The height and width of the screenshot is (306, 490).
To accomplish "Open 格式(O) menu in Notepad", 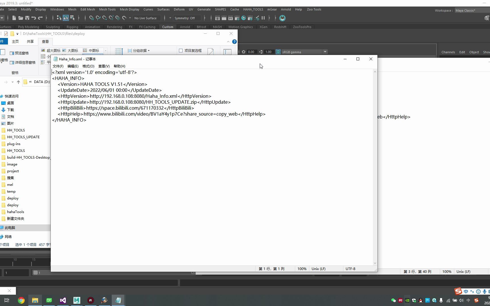I will (88, 66).
